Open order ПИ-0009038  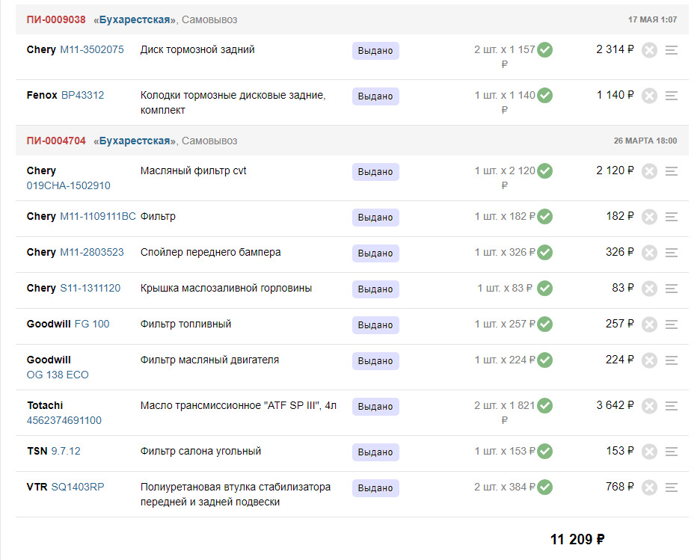(x=56, y=19)
